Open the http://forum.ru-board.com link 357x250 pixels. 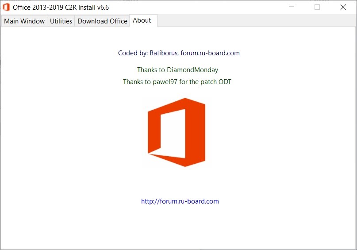tap(180, 201)
